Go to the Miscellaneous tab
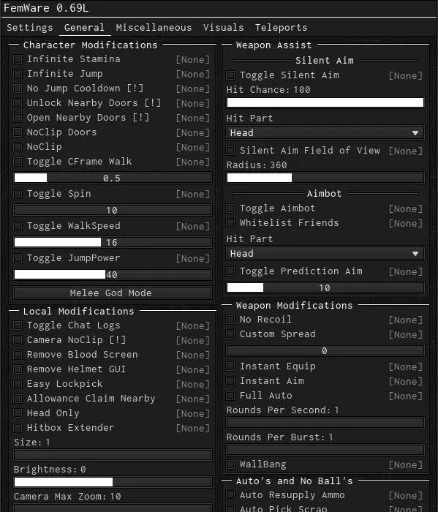The image size is (438, 512). (x=154, y=28)
